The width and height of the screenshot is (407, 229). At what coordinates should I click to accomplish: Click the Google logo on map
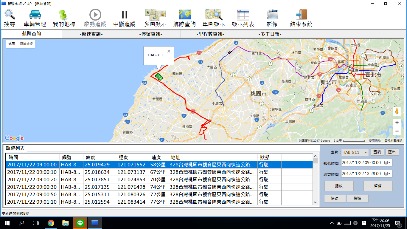(x=14, y=138)
